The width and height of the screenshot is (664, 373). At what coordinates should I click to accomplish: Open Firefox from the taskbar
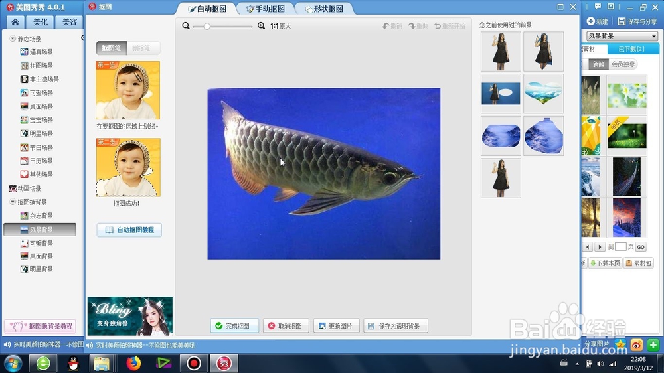tap(133, 363)
